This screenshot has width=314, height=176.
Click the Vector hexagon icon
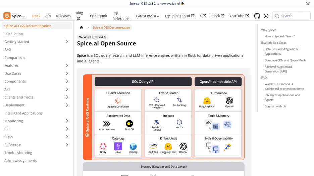179,122
